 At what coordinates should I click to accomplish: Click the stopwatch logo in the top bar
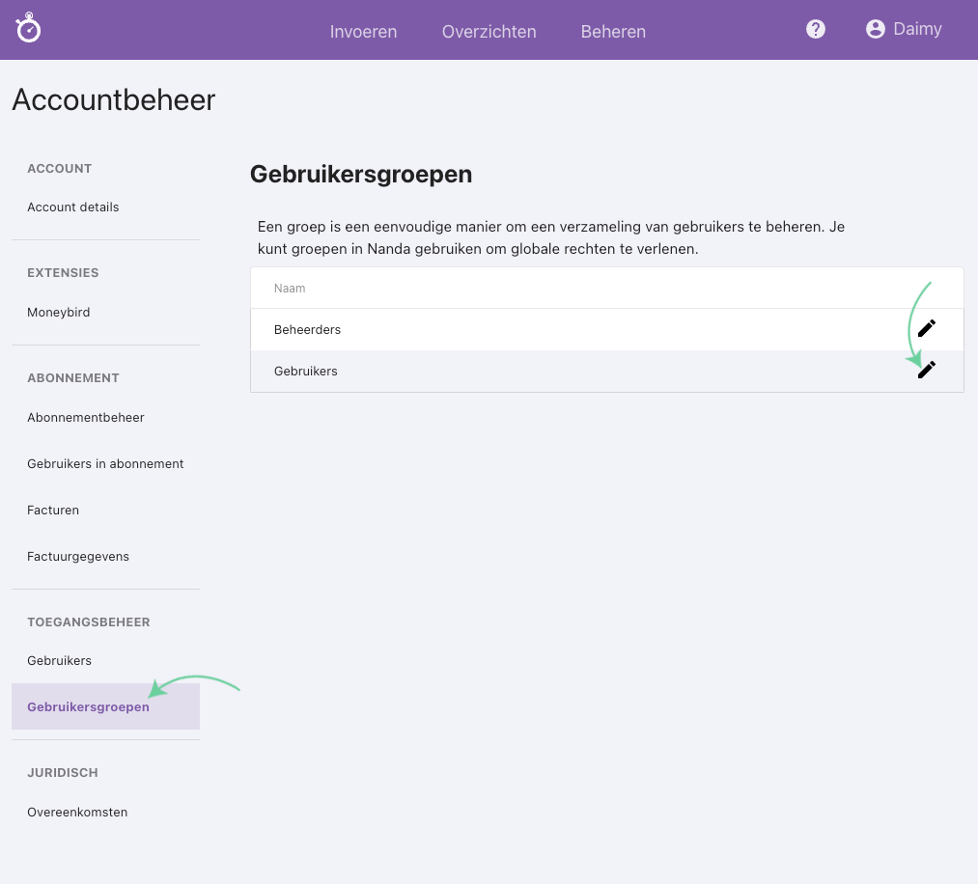coord(28,28)
